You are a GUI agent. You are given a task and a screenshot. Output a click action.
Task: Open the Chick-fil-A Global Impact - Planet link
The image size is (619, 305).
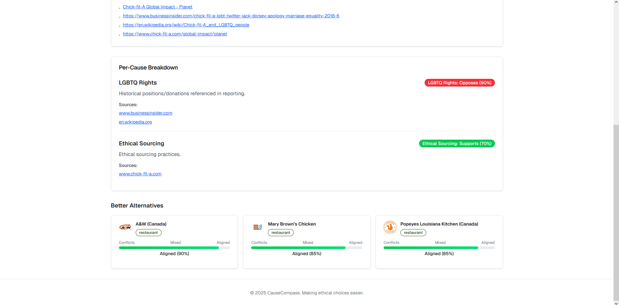(x=157, y=7)
